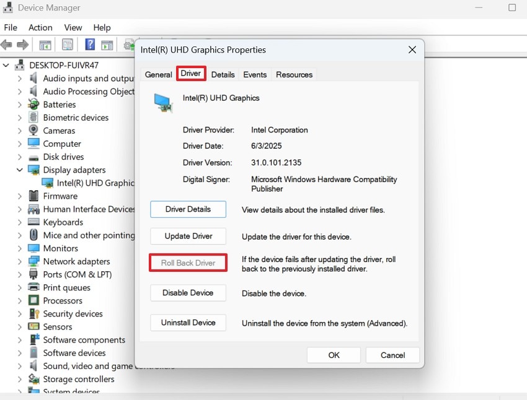The height and width of the screenshot is (400, 527).
Task: Click the Sensors category icon
Action: 33,326
